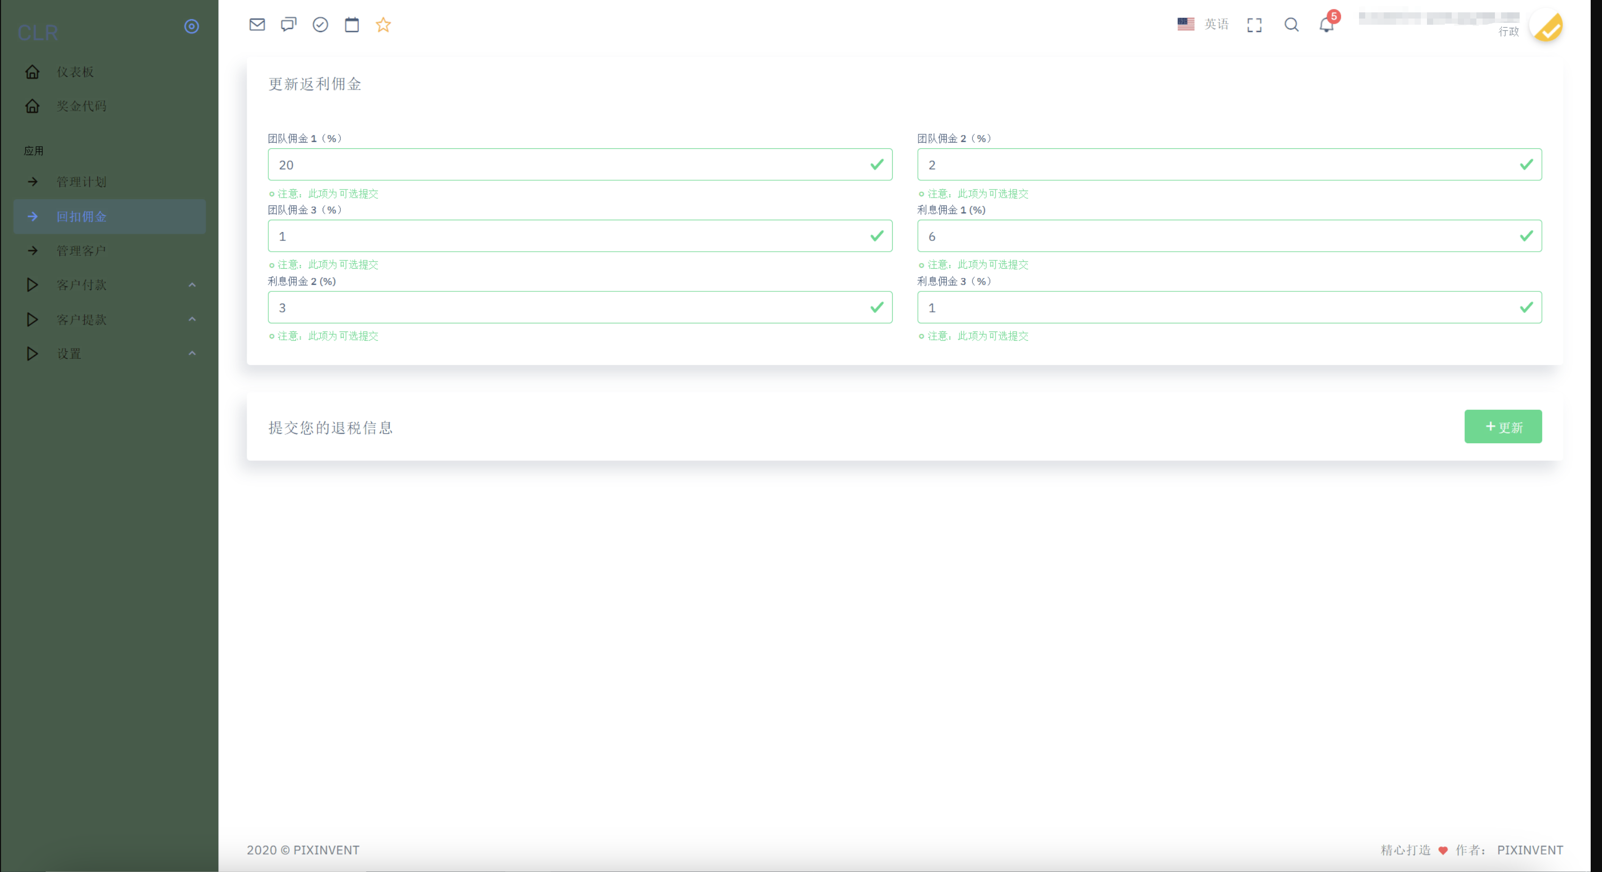
Task: Click green checkmark in 利息佣金 2 field
Action: [877, 307]
